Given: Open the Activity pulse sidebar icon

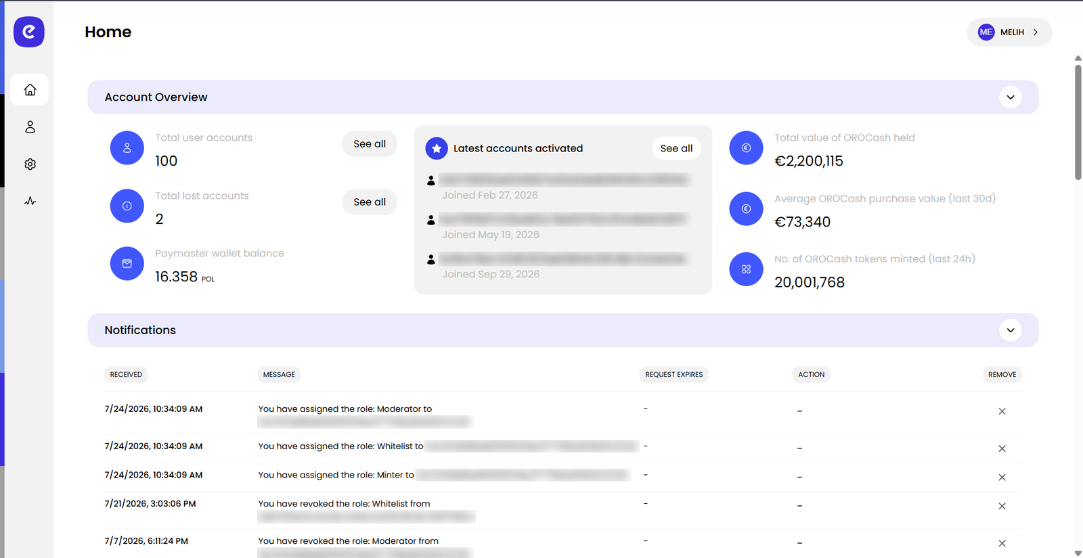Looking at the screenshot, I should pos(30,201).
